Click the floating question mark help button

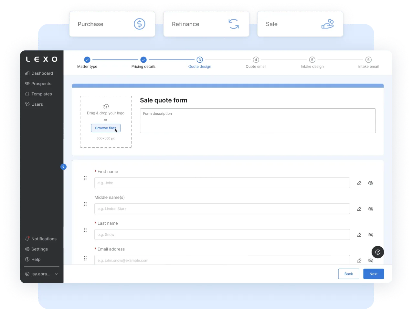point(377,252)
